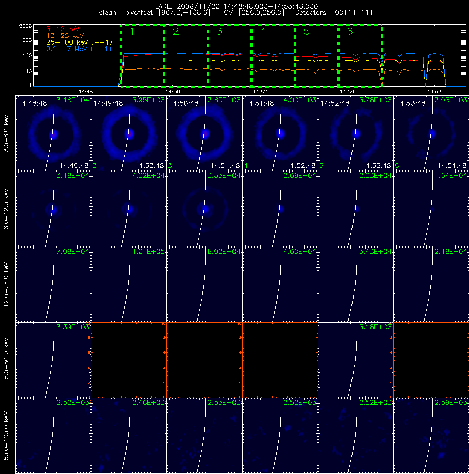Select the "12.0-25.0 keV" row label
The image size is (469, 474).
(6, 284)
